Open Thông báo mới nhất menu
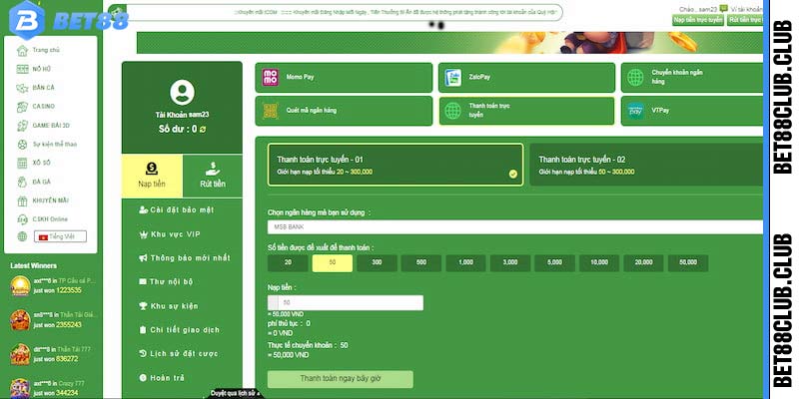The height and width of the screenshot is (399, 799). click(x=185, y=258)
